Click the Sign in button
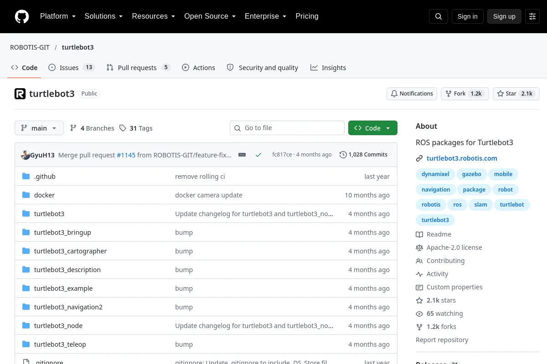The width and height of the screenshot is (547, 364). (x=467, y=16)
